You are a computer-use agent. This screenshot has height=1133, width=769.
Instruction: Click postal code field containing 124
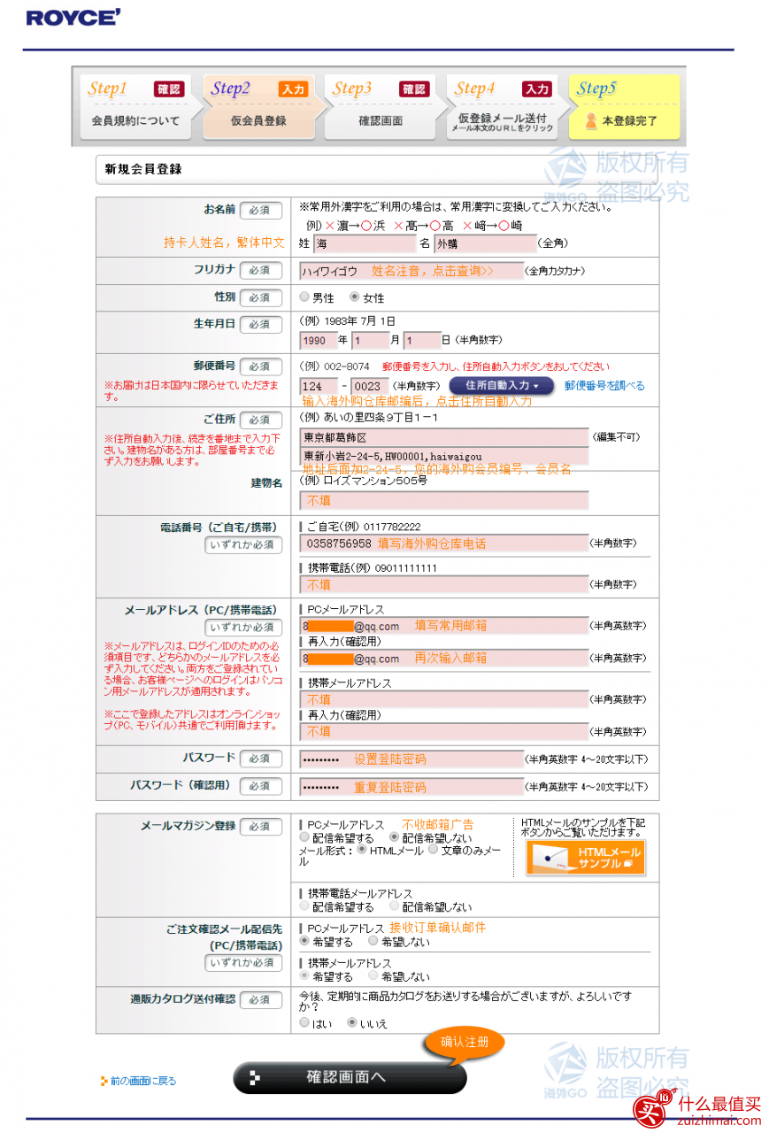[319, 386]
